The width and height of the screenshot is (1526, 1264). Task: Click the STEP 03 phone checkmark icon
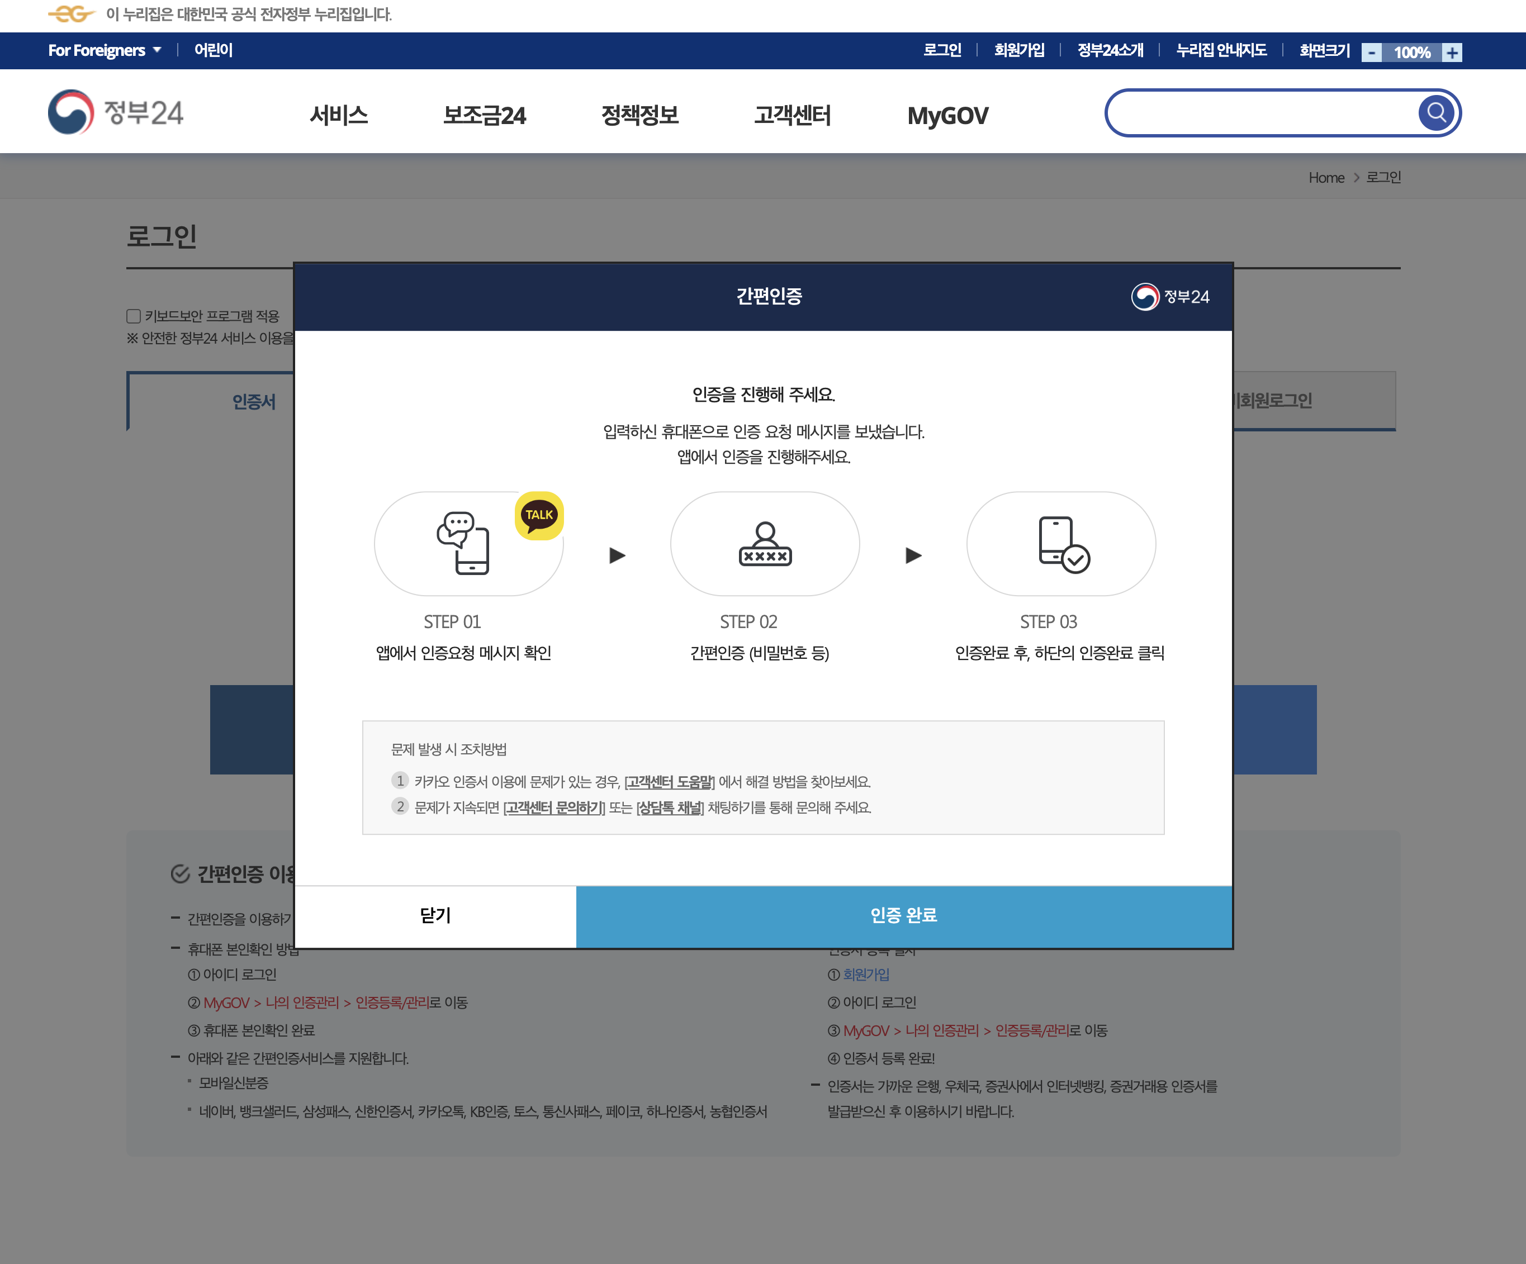1063,545
